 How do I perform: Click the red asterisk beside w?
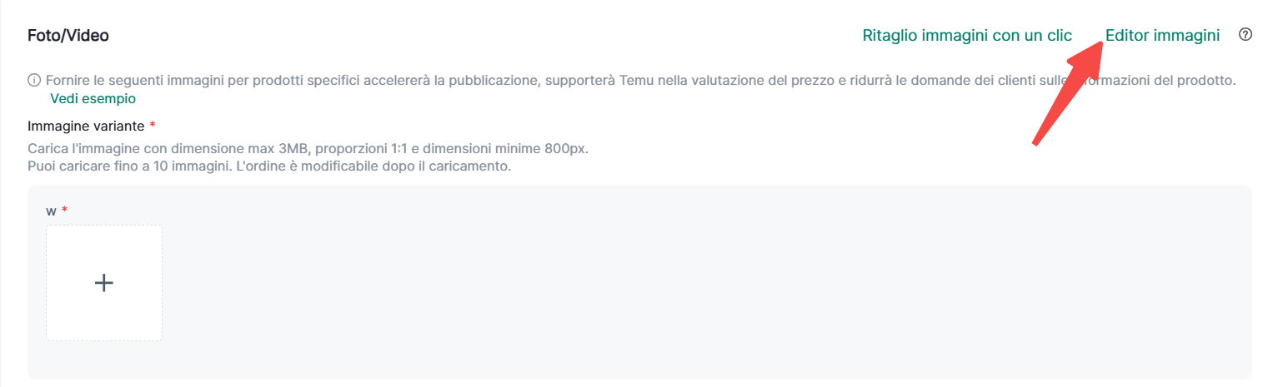(x=64, y=211)
